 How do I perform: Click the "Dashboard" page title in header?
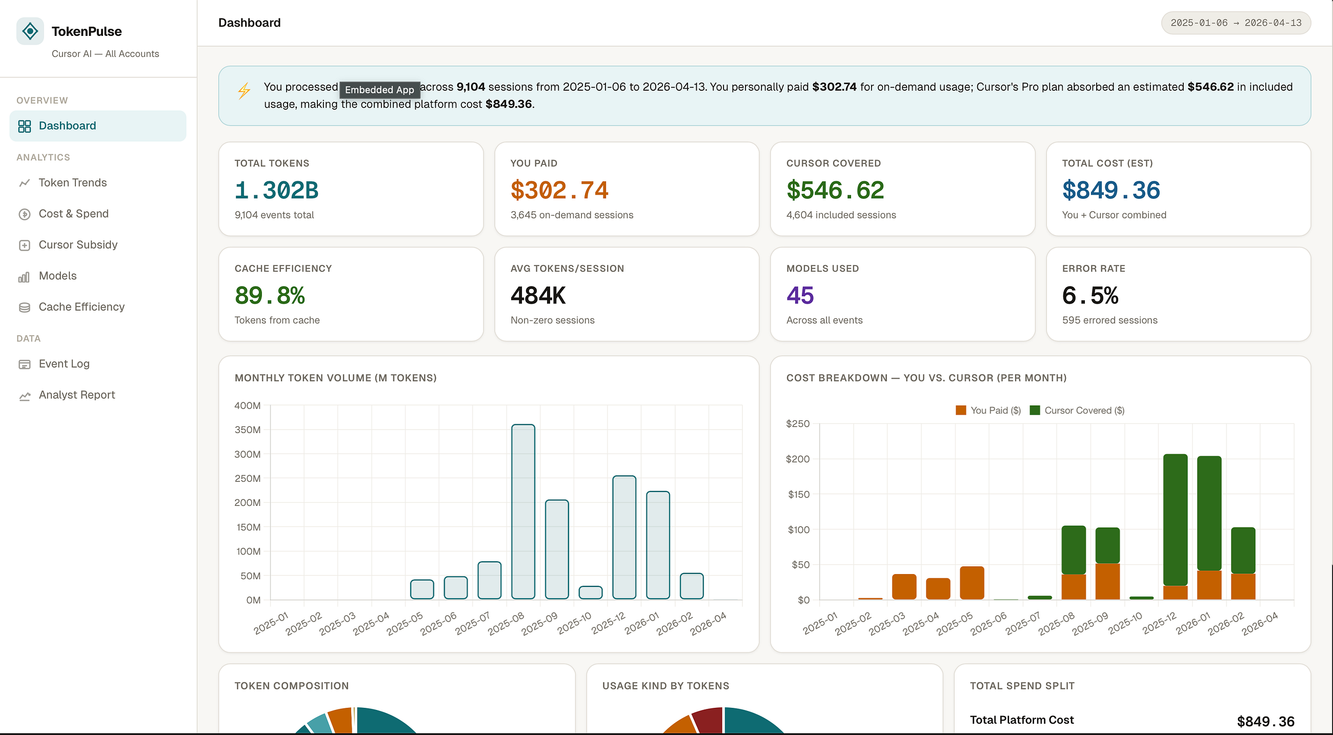(249, 23)
